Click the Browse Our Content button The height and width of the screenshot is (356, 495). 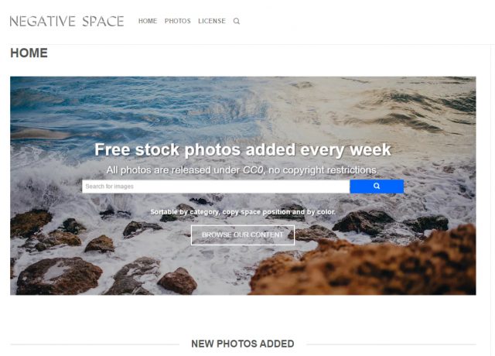coord(243,235)
